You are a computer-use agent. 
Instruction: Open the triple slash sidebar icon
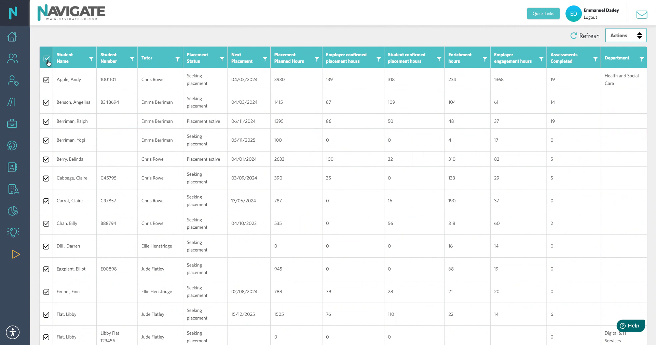click(12, 102)
